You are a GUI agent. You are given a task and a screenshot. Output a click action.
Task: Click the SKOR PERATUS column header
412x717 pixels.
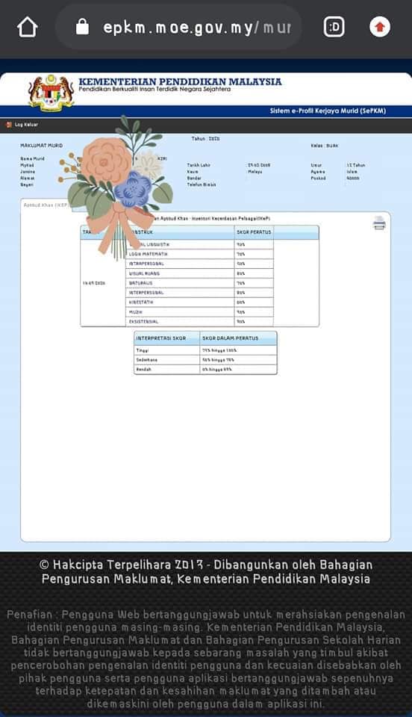254,232
